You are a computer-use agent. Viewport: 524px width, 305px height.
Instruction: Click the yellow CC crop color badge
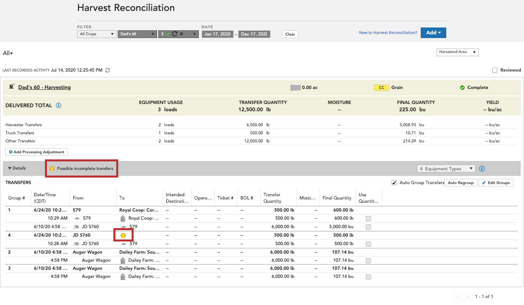click(381, 87)
